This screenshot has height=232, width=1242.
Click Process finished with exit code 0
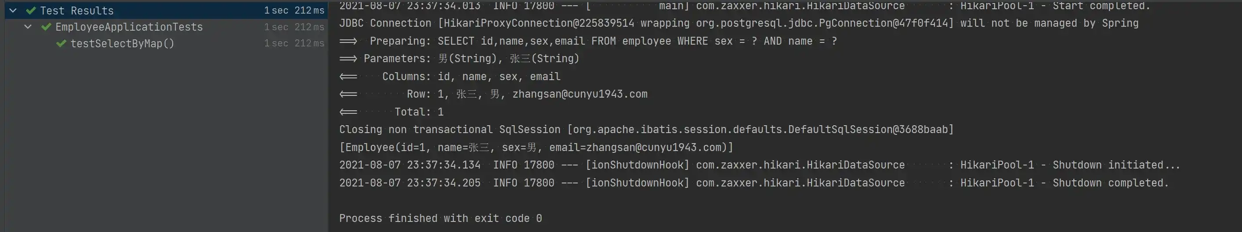pos(441,218)
